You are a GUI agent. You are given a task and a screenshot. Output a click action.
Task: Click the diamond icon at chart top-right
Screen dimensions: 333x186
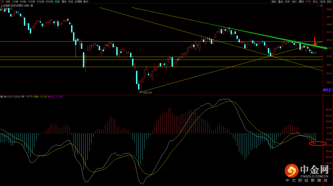click(x=317, y=6)
